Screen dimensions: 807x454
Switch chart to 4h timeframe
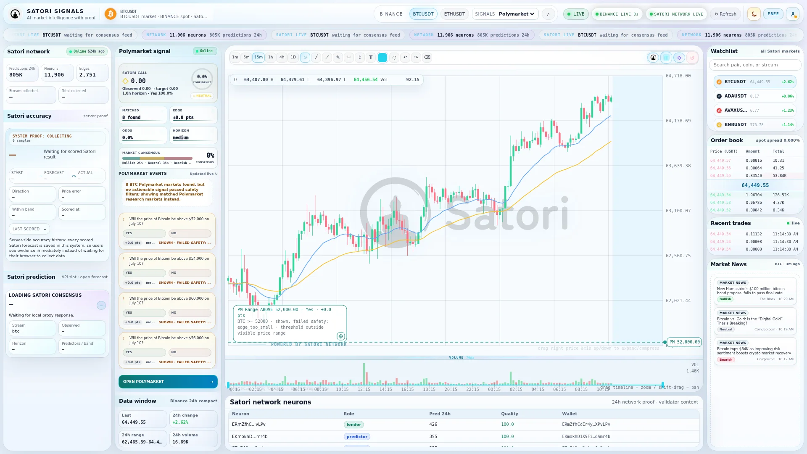(282, 57)
